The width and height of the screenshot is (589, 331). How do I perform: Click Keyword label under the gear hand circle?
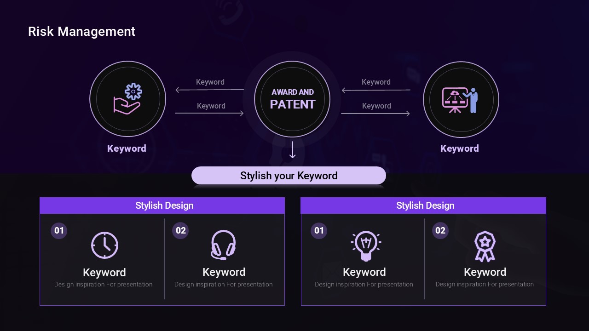[127, 148]
